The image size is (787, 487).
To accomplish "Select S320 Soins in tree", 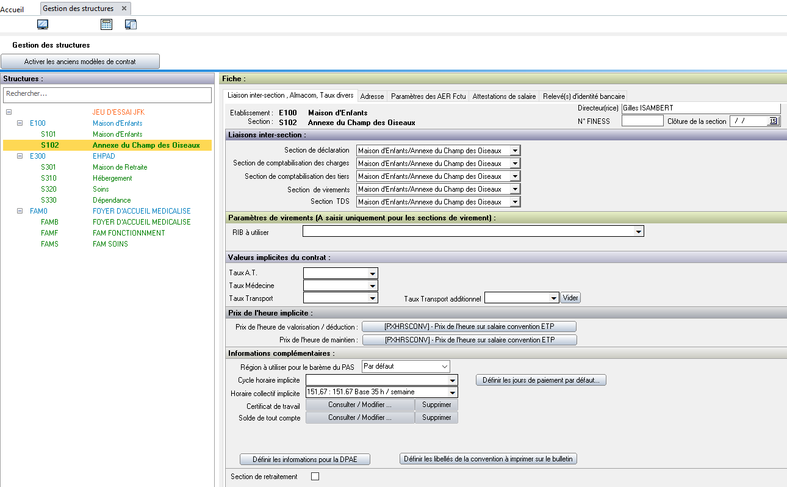I will (107, 189).
